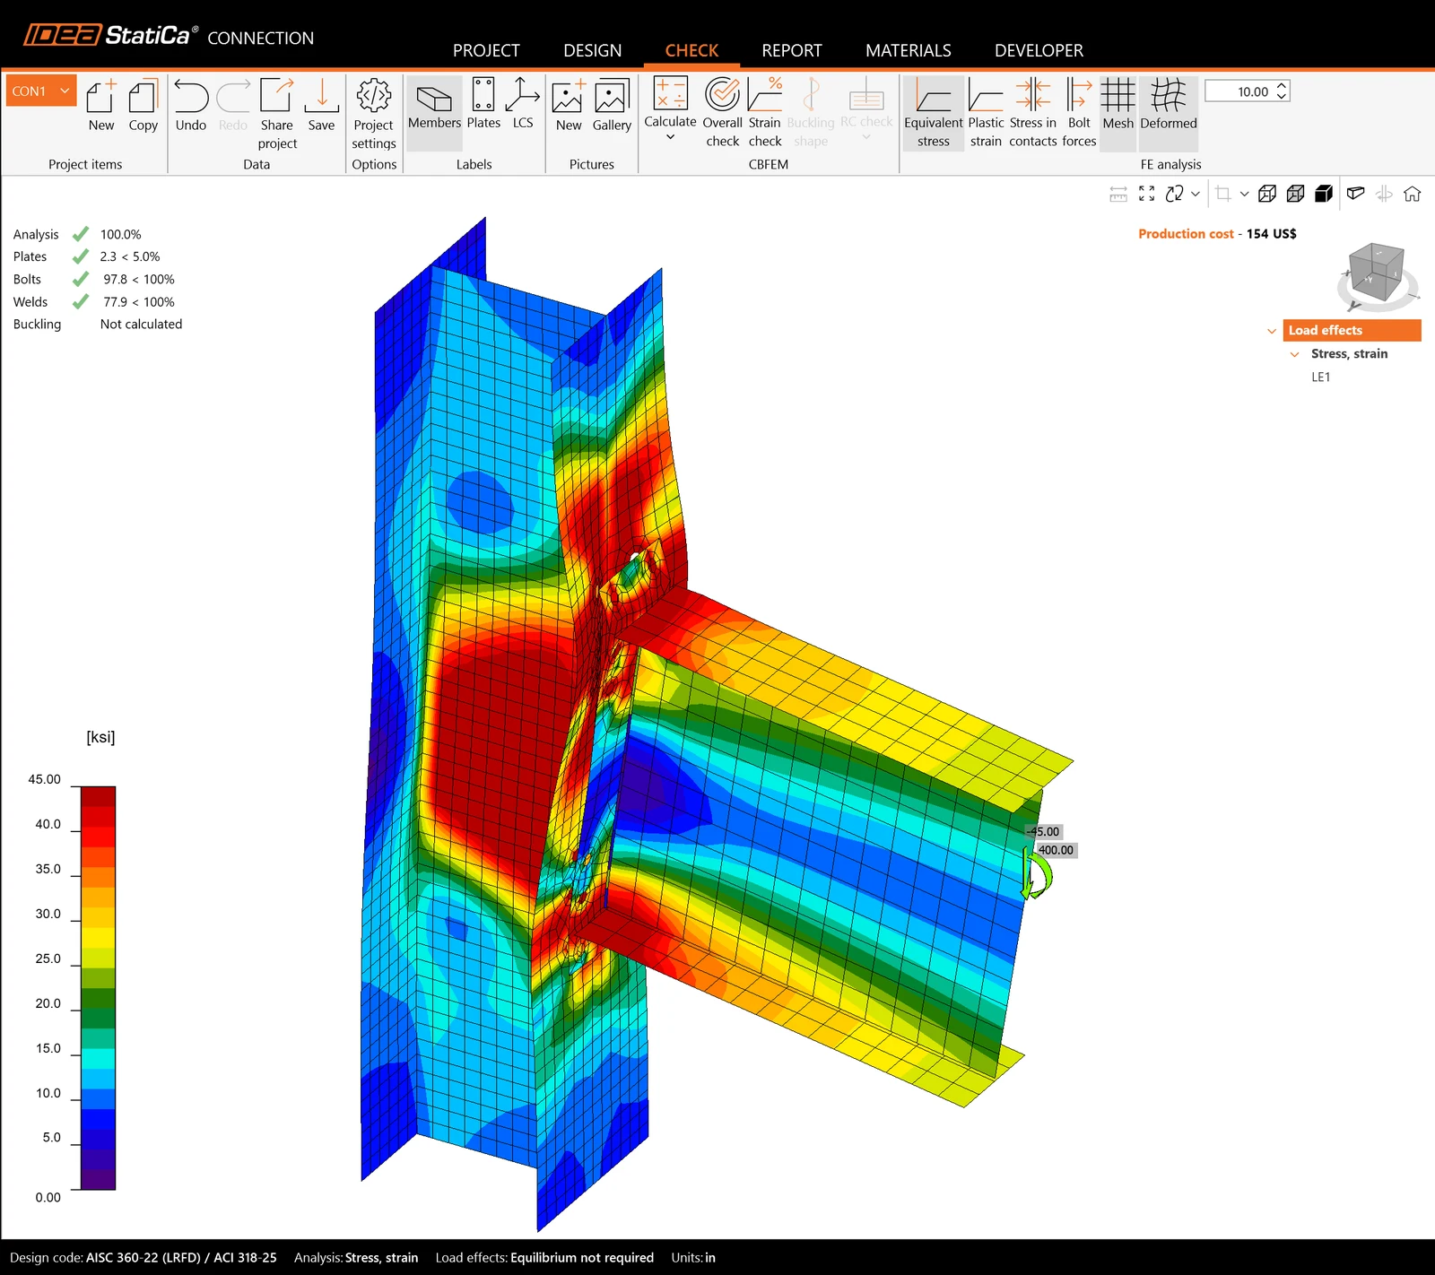The height and width of the screenshot is (1275, 1435).
Task: Expand the Calculate dropdown arrow
Action: 670,137
